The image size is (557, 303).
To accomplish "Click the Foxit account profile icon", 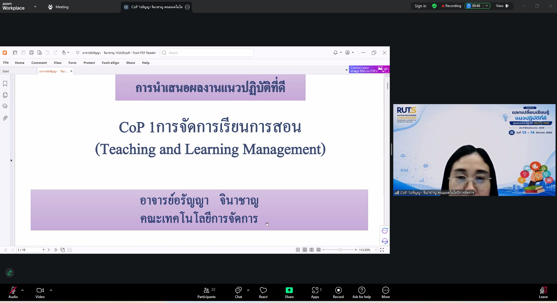I will click(348, 53).
